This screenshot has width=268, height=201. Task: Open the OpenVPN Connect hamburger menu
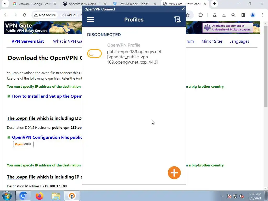coord(90,19)
